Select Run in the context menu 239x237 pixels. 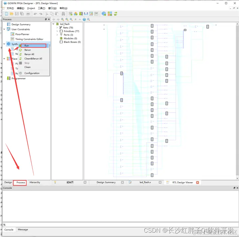point(34,46)
